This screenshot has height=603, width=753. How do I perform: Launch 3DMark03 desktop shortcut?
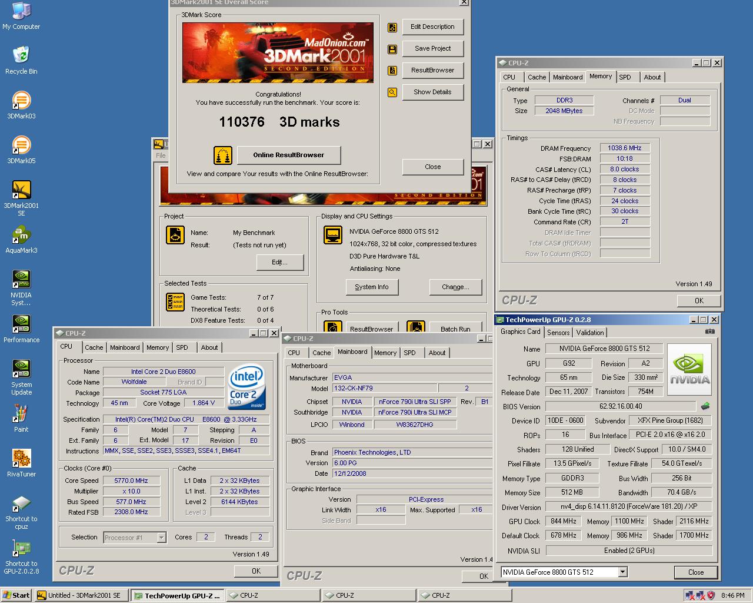point(21,105)
